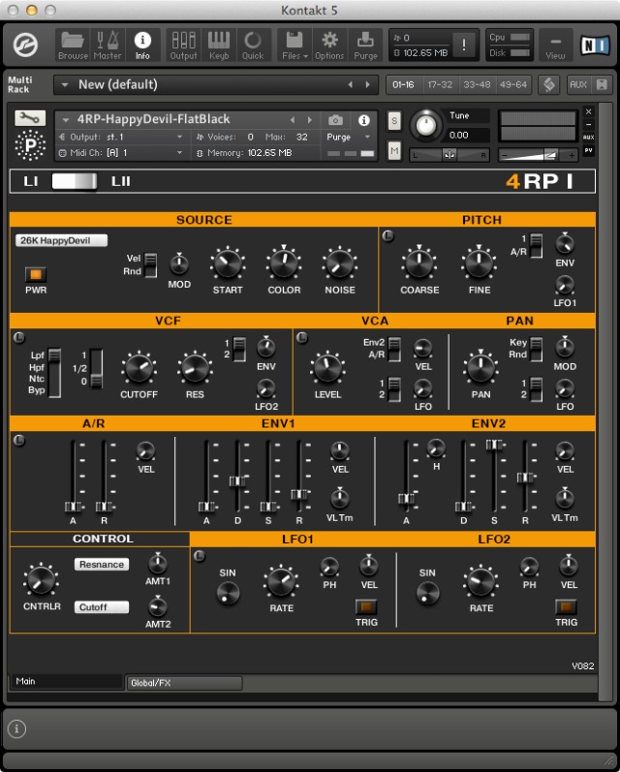Image resolution: width=620 pixels, height=772 pixels.
Task: Open the Master editor
Action: click(x=108, y=45)
